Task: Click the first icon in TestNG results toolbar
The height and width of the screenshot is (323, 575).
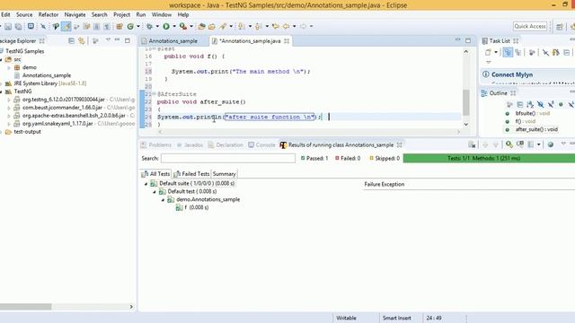Action: [x=472, y=144]
